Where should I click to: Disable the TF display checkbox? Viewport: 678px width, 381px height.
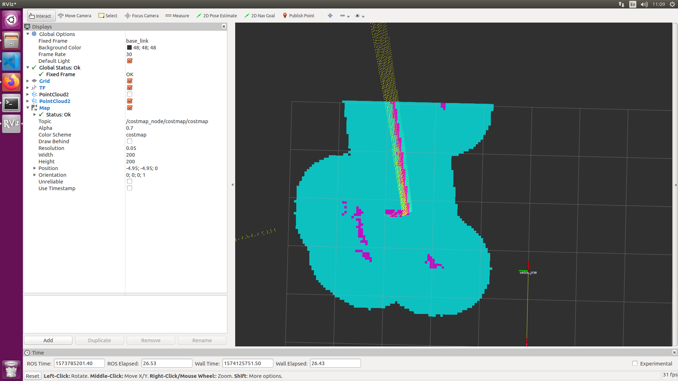pos(130,87)
